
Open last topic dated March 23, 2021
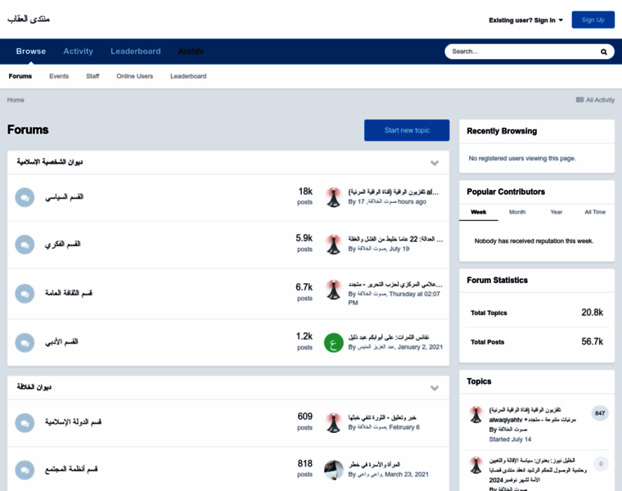click(x=374, y=465)
